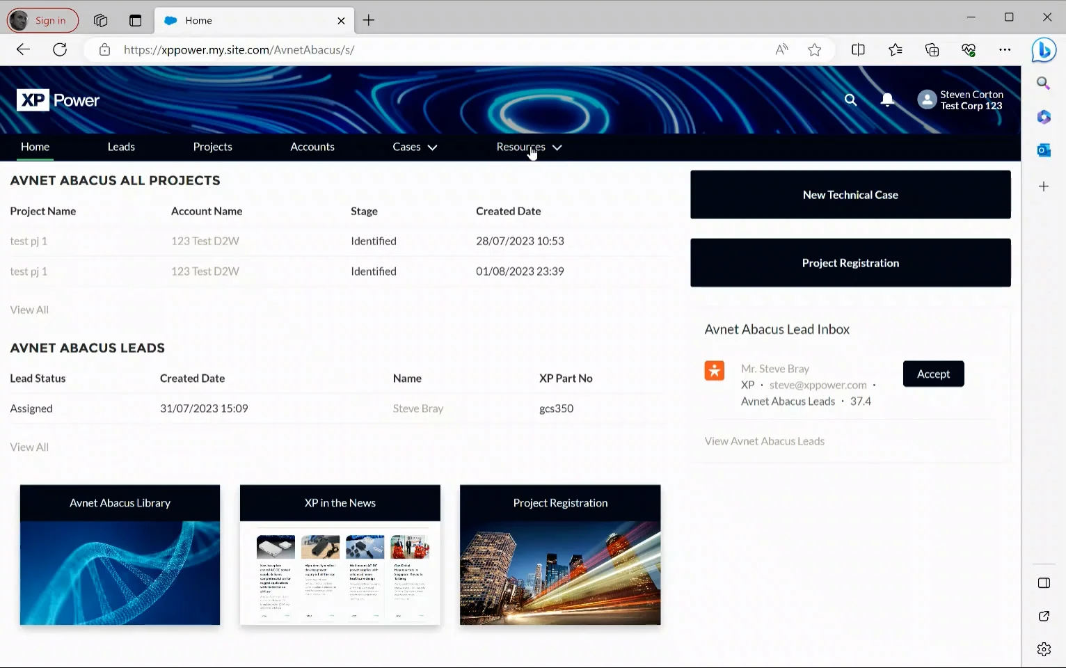This screenshot has width=1066, height=668.
Task: Go to the Leads tab
Action: [x=121, y=147]
